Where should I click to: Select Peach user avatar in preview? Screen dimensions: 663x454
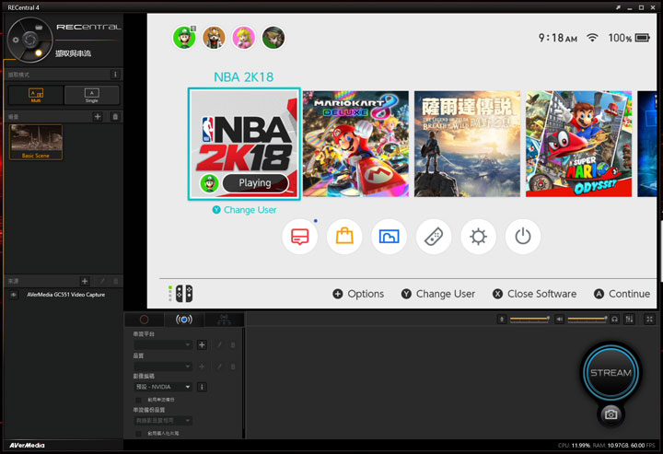pos(243,38)
